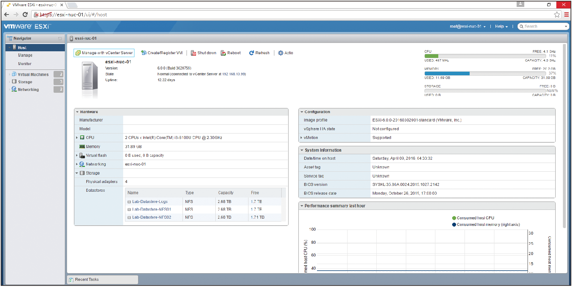
Task: Collapse the System Information panel
Action: click(302, 150)
